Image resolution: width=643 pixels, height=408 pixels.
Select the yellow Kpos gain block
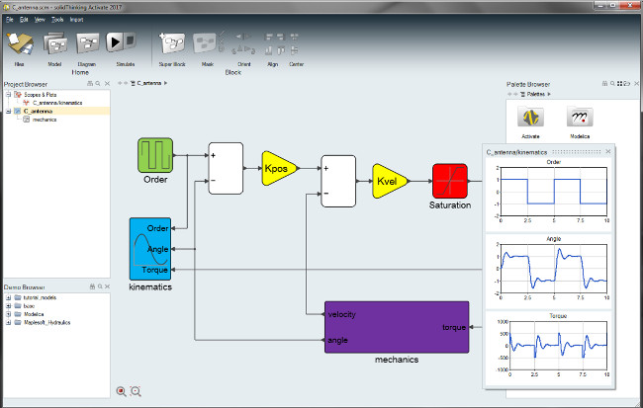[279, 167]
